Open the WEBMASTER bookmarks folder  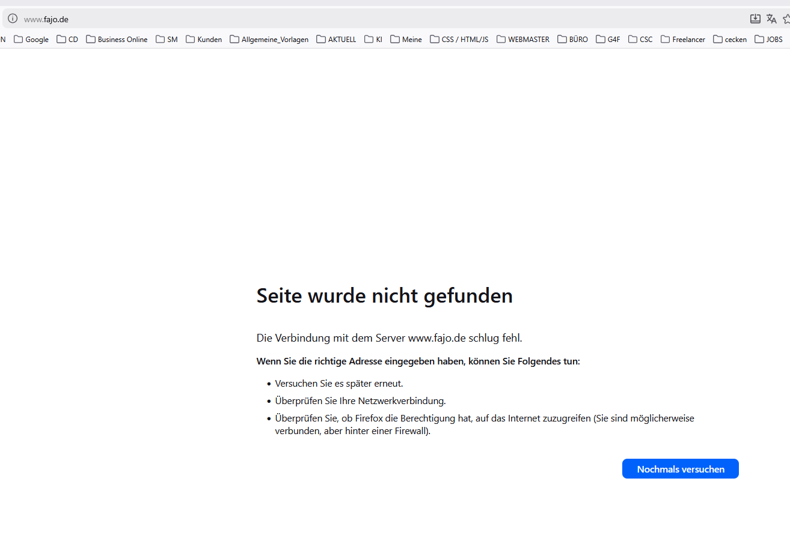(x=523, y=40)
